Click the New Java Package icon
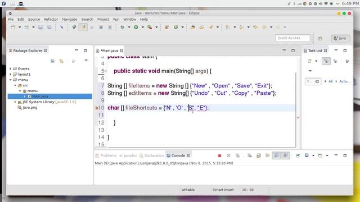Screen dimensions: 360x202 pos(166,27)
